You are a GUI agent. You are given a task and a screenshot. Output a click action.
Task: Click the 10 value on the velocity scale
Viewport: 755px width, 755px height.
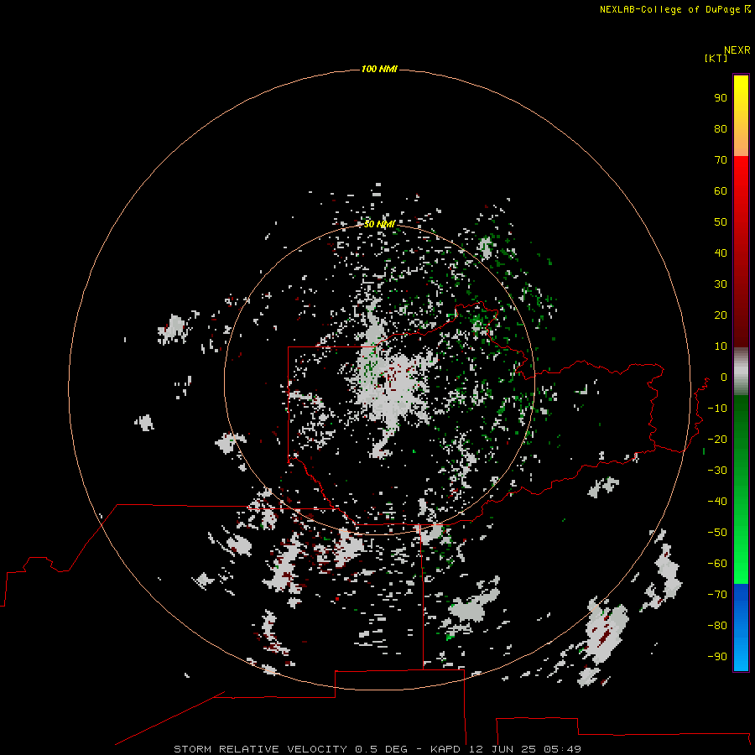[721, 346]
